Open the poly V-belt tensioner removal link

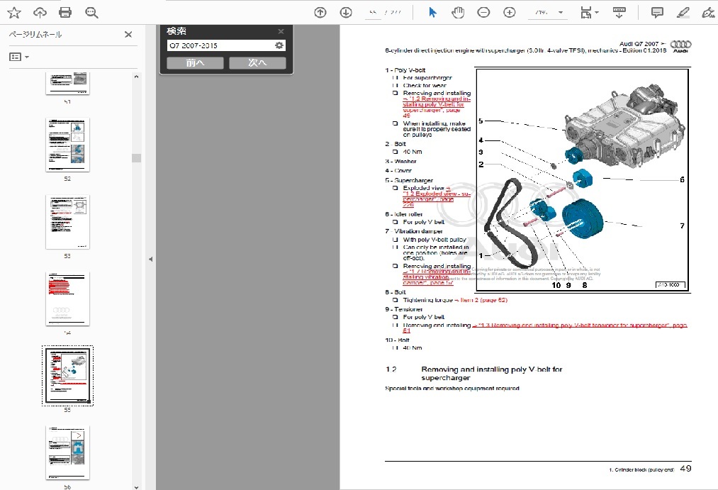pyautogui.click(x=545, y=328)
